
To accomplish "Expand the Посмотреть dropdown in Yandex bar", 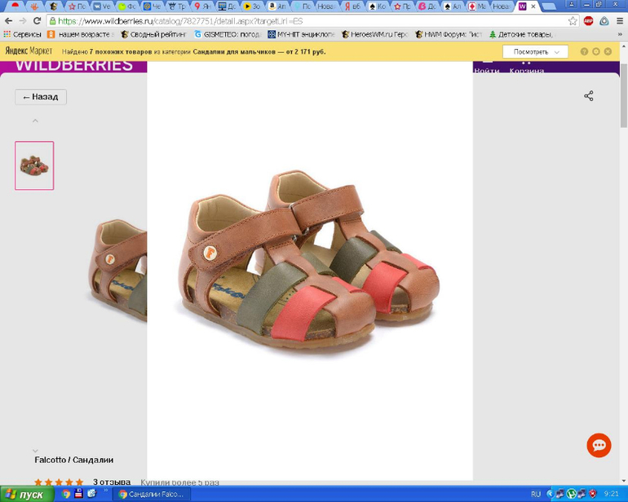I will (535, 51).
